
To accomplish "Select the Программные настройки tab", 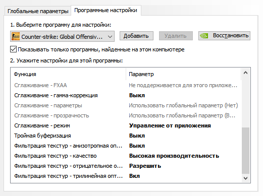I will (106, 11).
